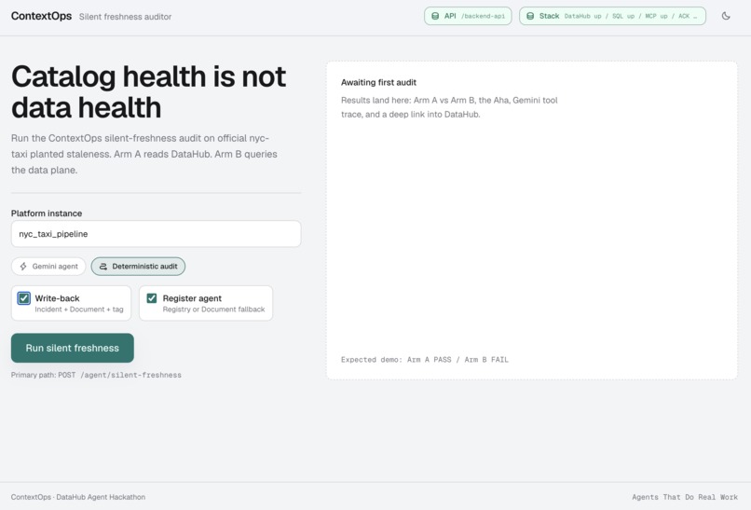
Task: Uncheck the Register agent checkbox
Action: (x=151, y=298)
